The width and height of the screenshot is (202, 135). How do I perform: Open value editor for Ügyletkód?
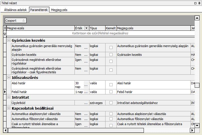pyautogui.click(x=86, y=103)
